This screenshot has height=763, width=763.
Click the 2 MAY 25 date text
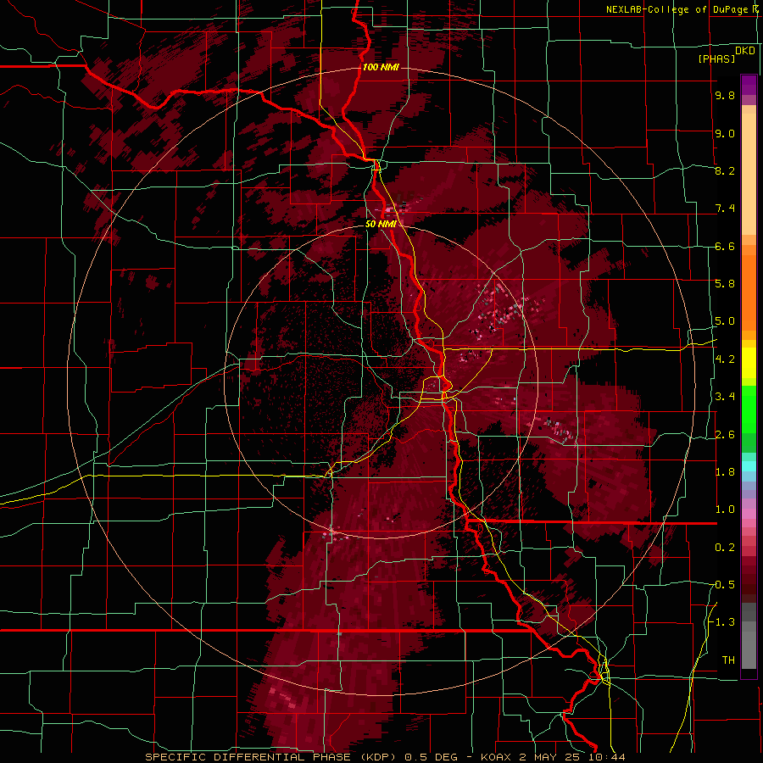[x=550, y=757]
